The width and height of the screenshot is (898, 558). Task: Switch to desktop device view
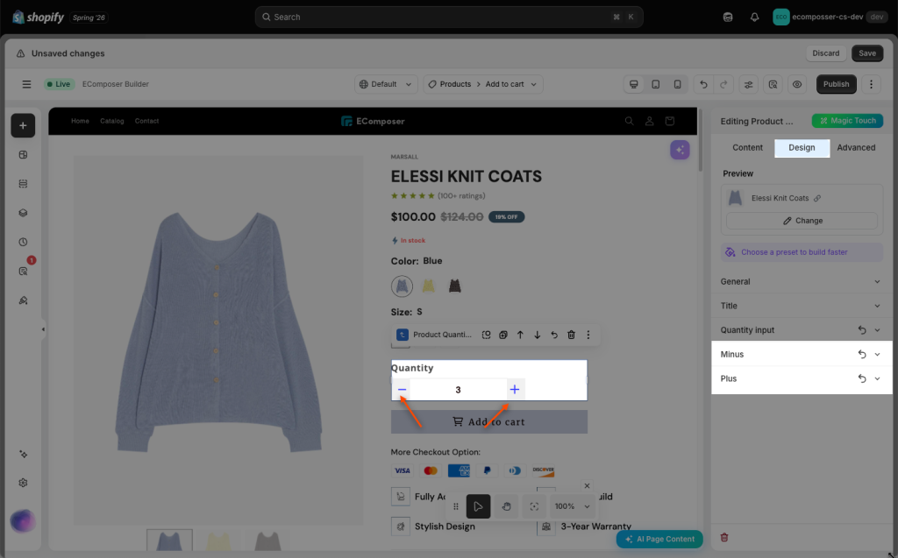point(634,84)
